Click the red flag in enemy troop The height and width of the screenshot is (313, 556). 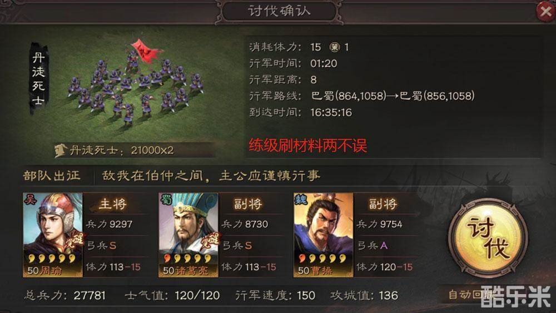pyautogui.click(x=145, y=51)
